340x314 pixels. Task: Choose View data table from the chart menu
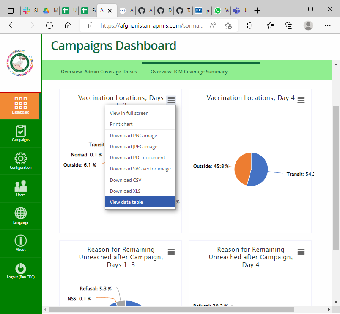tap(125, 202)
